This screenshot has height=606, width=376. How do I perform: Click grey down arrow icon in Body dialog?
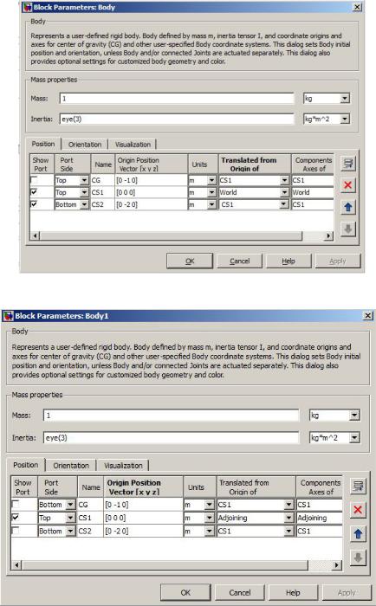(x=347, y=229)
